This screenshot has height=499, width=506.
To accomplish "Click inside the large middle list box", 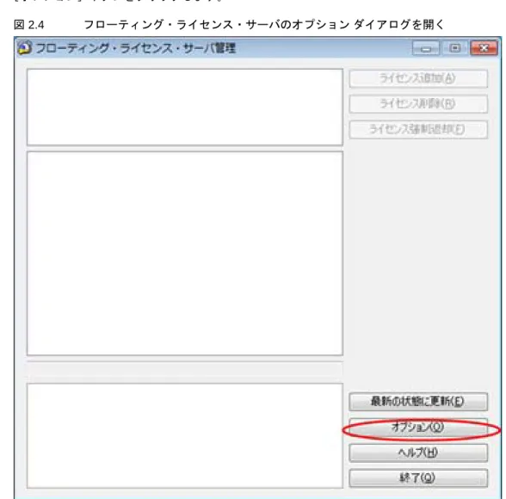I will click(x=185, y=253).
